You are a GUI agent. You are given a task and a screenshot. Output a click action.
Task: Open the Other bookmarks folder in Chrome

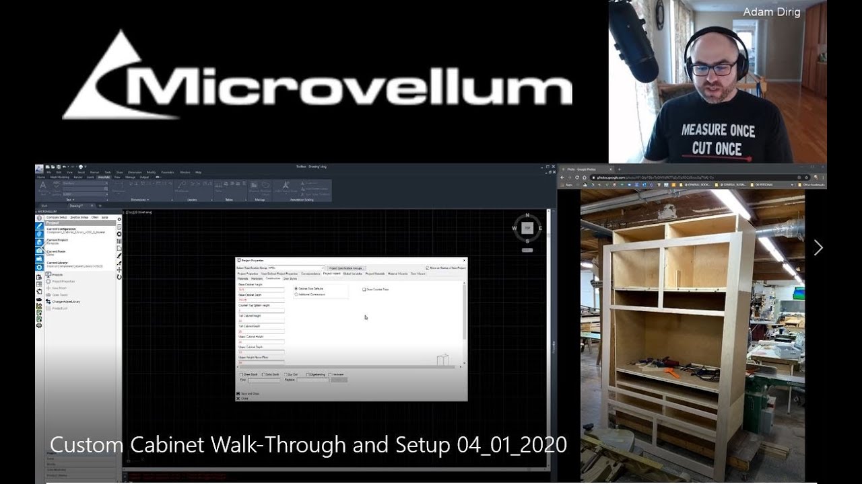(811, 185)
